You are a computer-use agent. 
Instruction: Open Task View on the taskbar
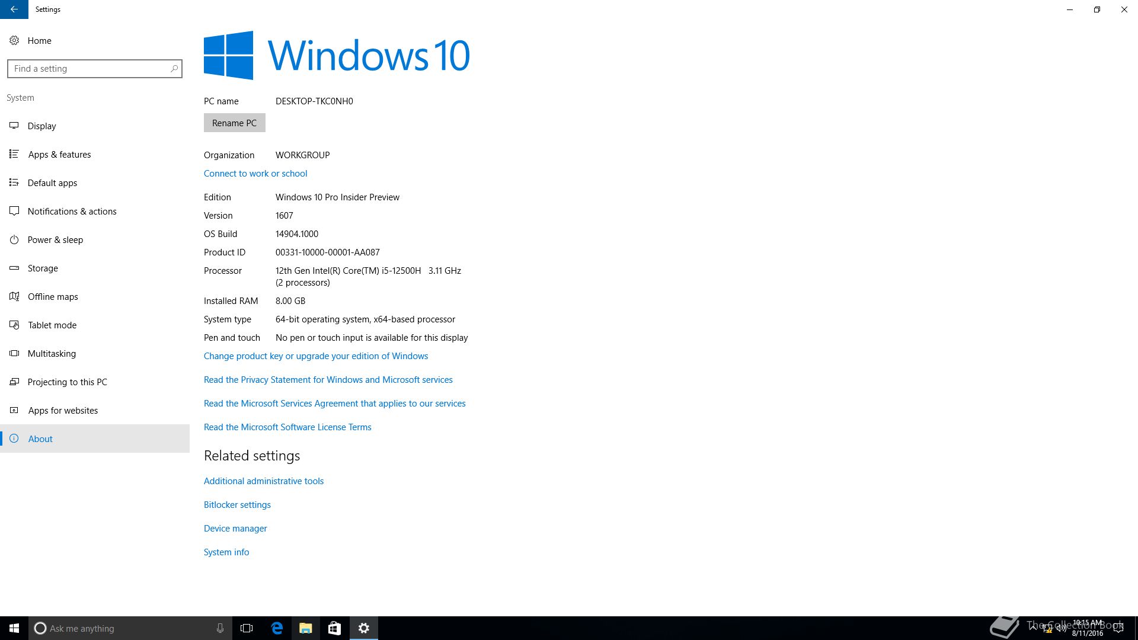tap(247, 628)
